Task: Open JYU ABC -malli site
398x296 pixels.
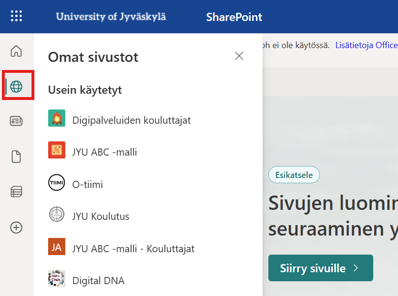Action: (x=104, y=152)
